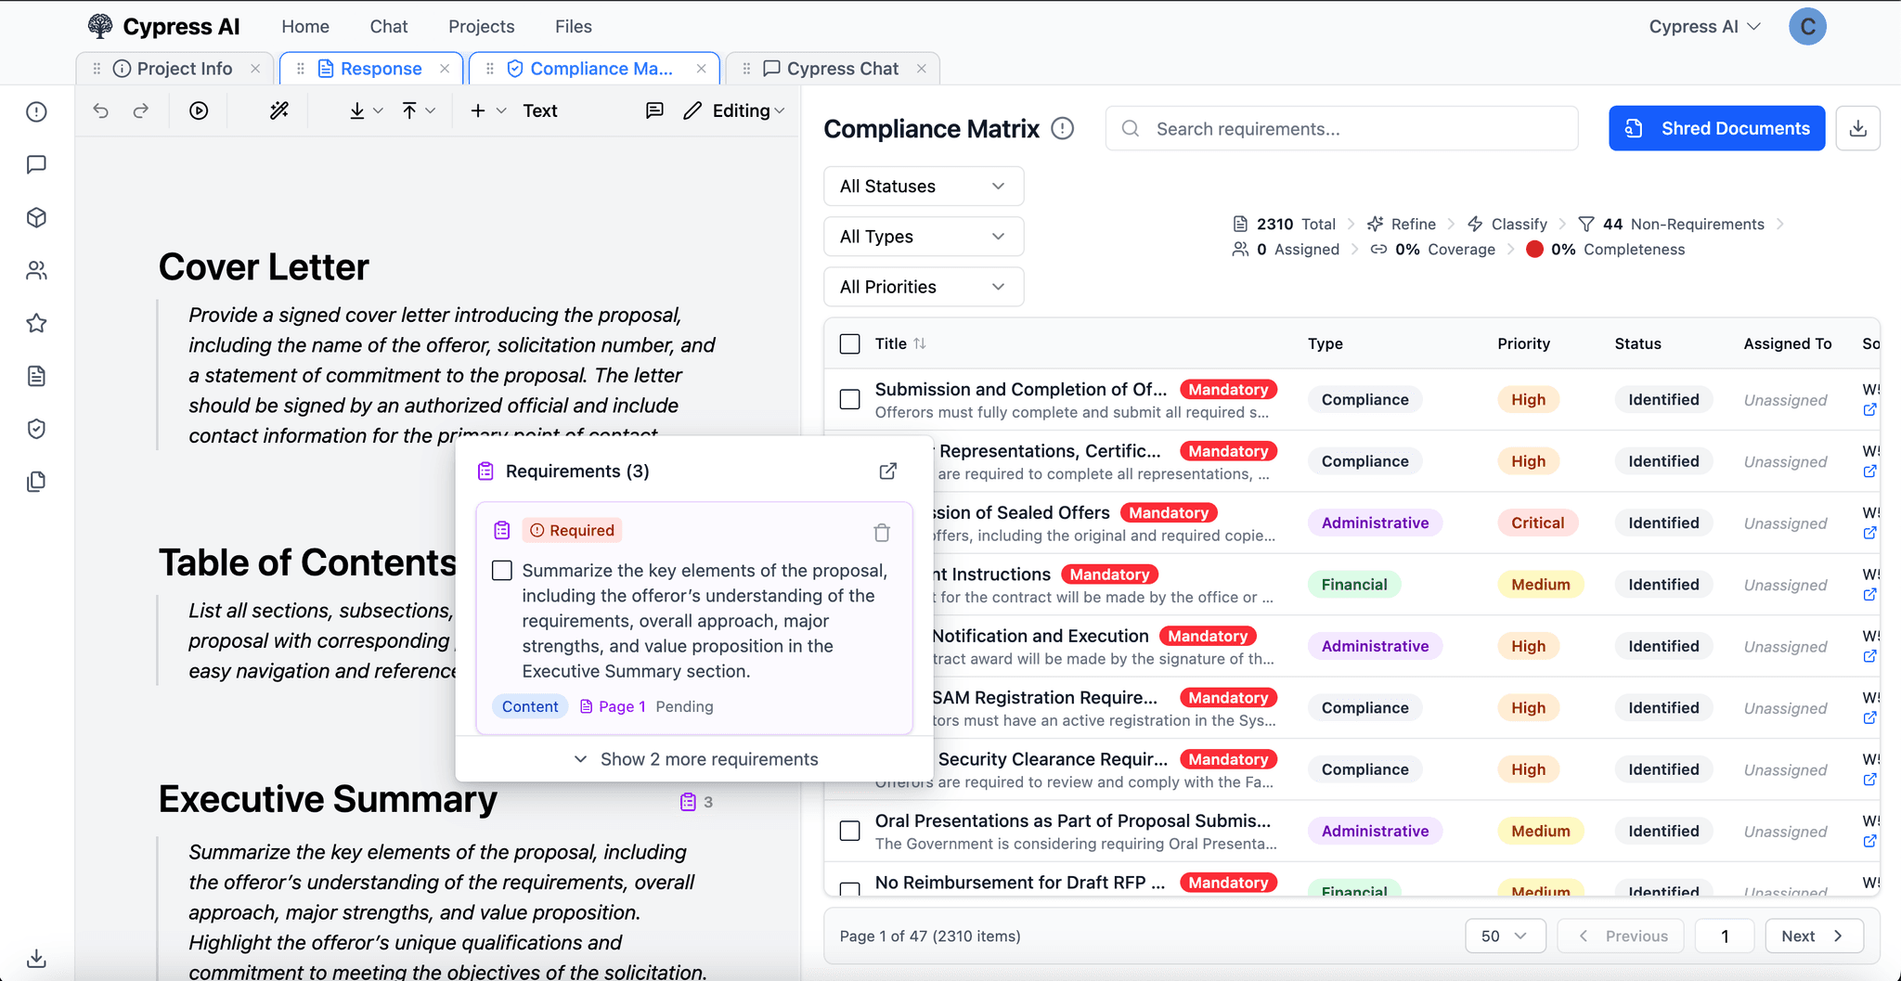Click the cube icon in left sidebar
This screenshot has height=981, width=1901.
36,217
